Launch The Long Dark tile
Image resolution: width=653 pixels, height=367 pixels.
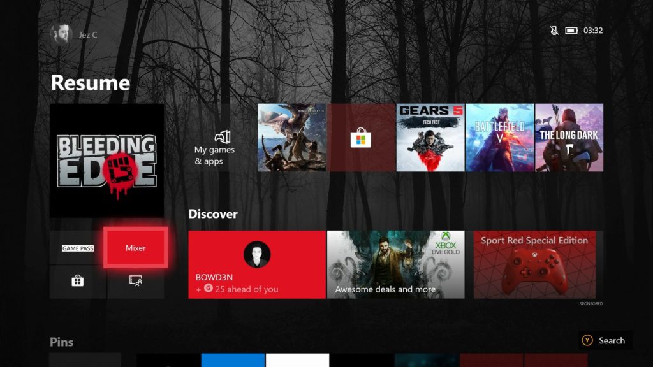pos(569,138)
